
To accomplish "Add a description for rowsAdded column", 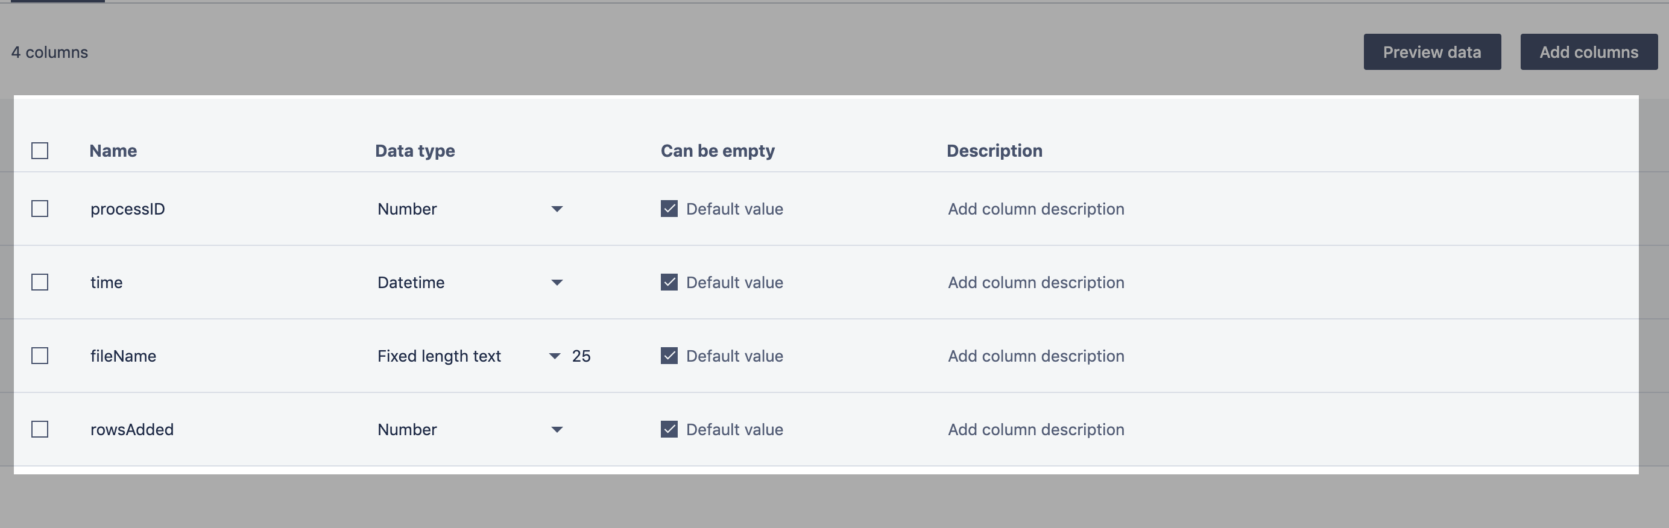I will click(1035, 430).
